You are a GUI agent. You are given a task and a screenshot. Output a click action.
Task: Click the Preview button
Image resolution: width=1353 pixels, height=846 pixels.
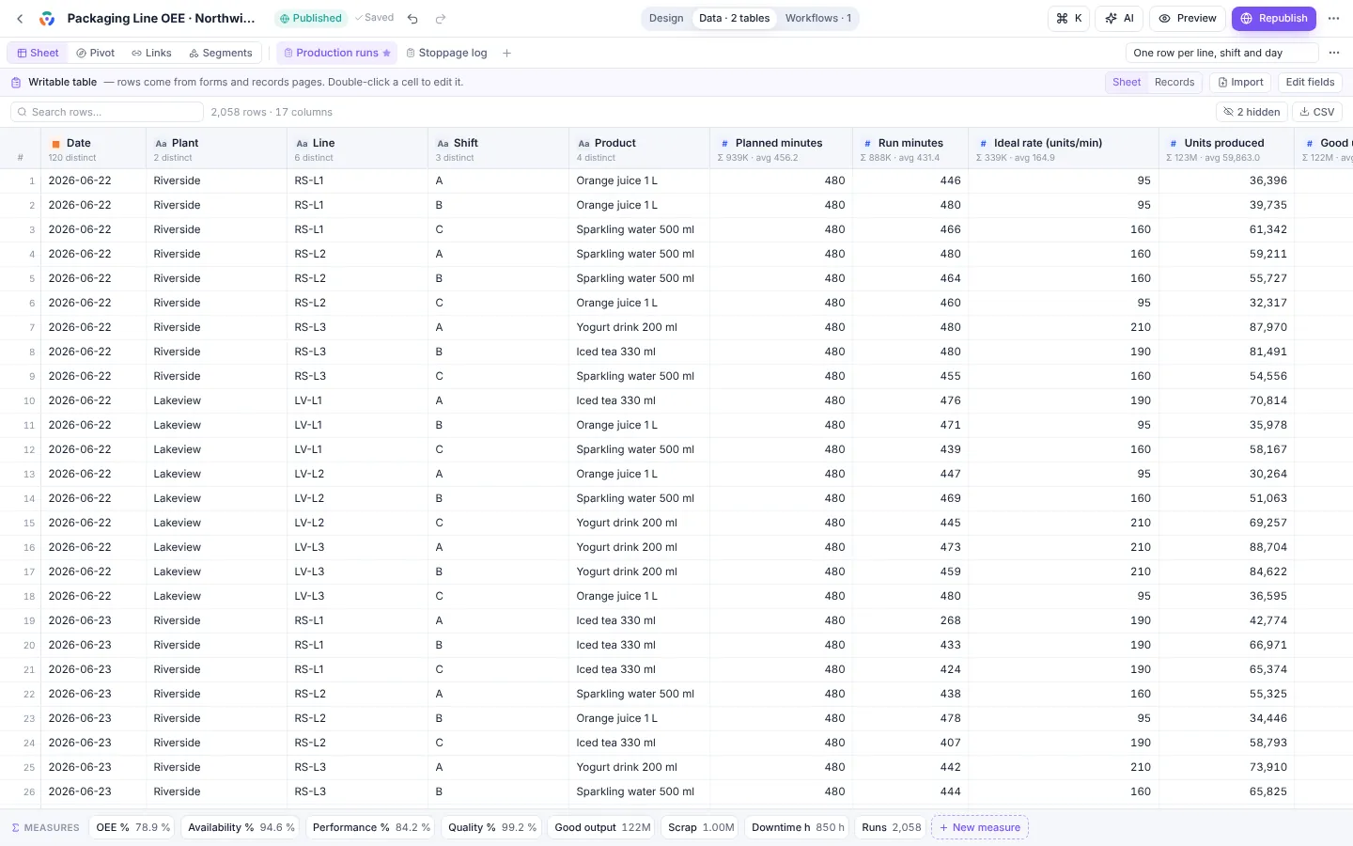[1188, 18]
